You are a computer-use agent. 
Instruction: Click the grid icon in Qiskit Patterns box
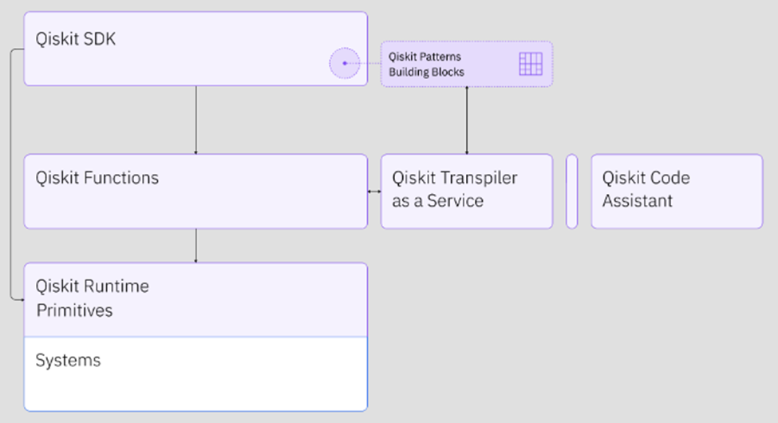point(531,64)
